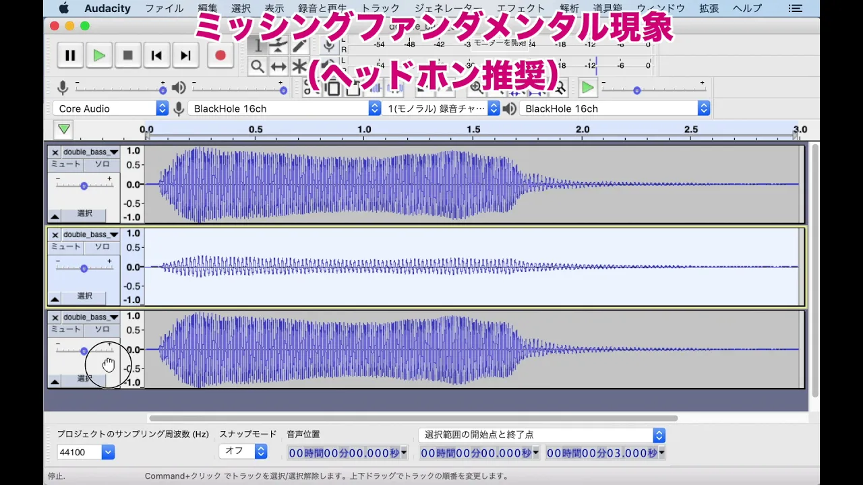Viewport: 863px width, 485px height.
Task: Open the first track's name dropdown menu
Action: click(90, 152)
